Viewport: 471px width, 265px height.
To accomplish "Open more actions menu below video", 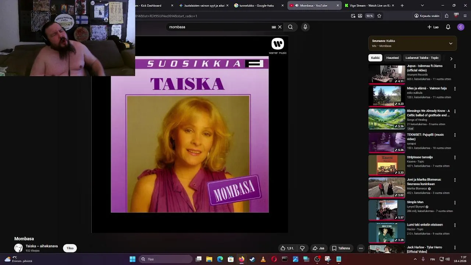I will click(x=361, y=248).
